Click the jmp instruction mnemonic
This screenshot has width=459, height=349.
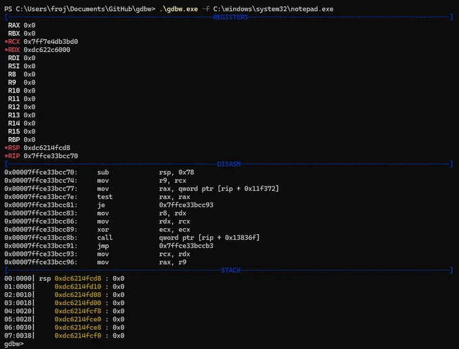click(103, 246)
